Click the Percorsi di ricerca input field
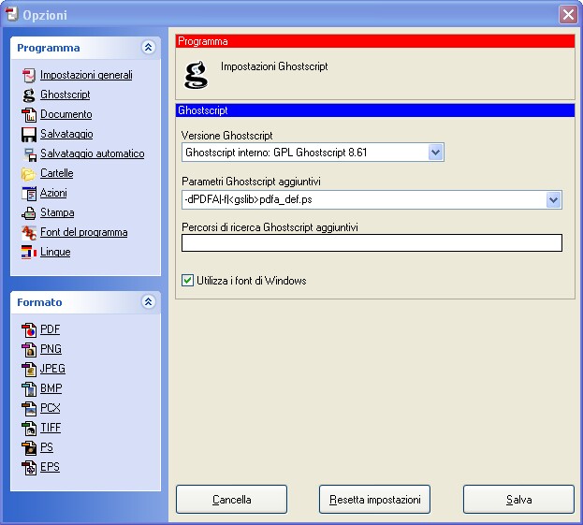The image size is (583, 525). 372,242
